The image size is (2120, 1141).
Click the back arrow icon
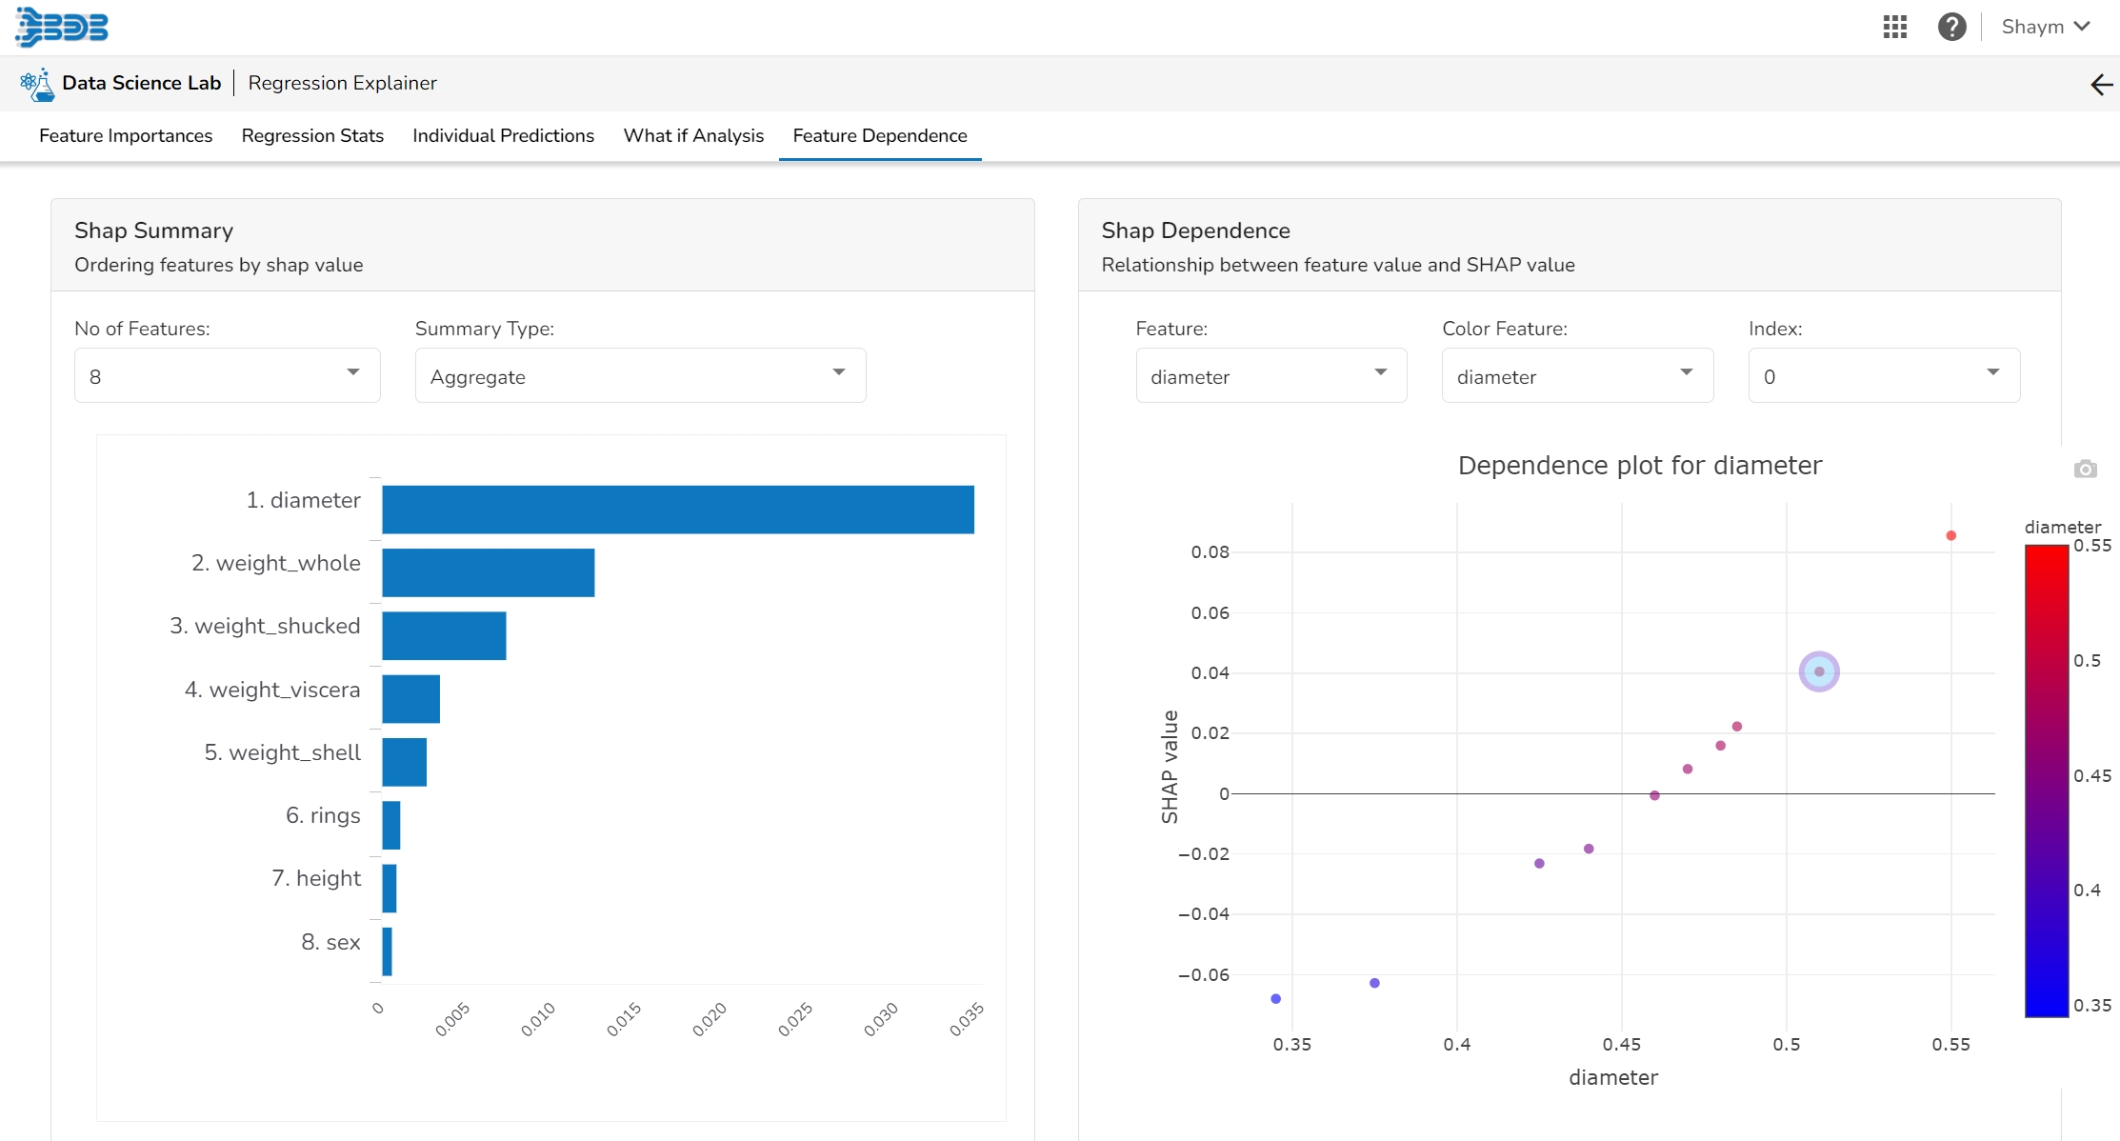[2101, 85]
